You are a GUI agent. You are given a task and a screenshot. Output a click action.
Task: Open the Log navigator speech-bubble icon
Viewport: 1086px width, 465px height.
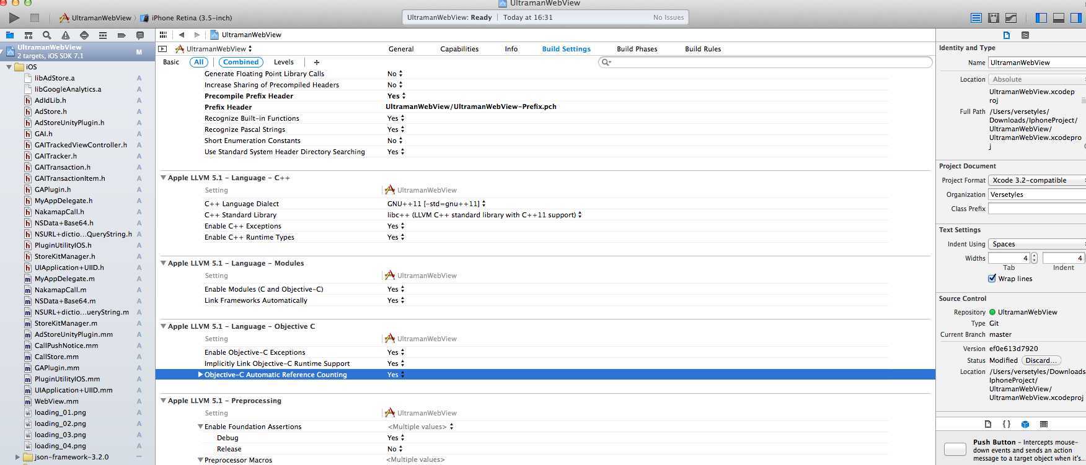click(x=140, y=35)
